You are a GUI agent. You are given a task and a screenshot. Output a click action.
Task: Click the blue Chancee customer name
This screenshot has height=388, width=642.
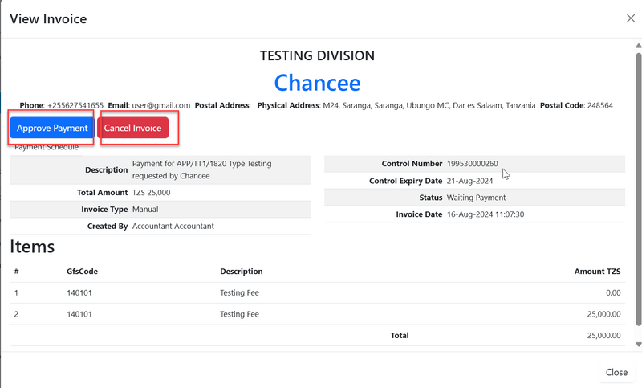pos(317,83)
